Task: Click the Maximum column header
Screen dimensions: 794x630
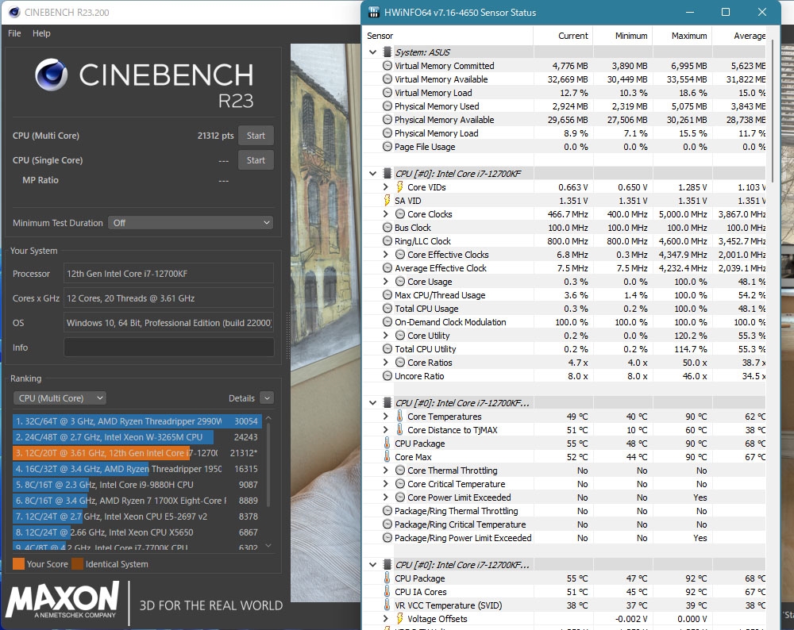Action: [x=682, y=36]
